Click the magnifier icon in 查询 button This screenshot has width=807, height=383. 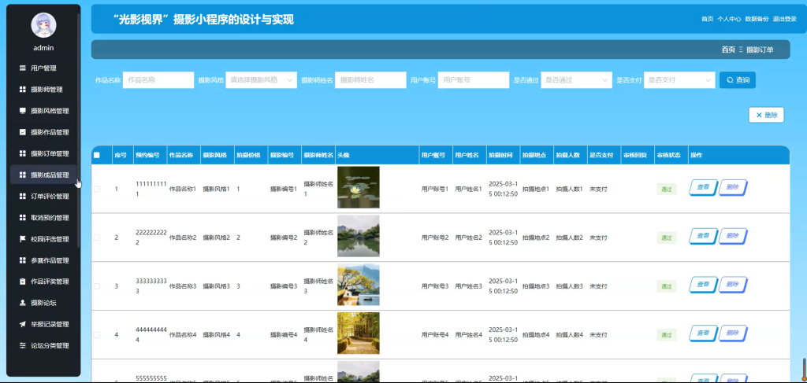(729, 80)
